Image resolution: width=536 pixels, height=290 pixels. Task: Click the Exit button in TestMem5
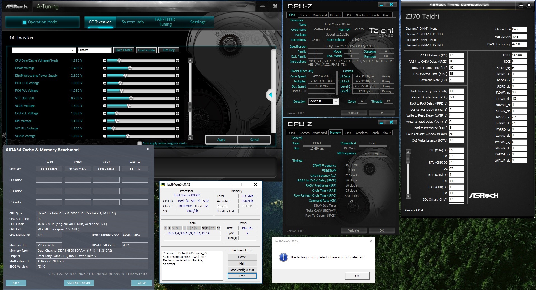[x=242, y=276]
